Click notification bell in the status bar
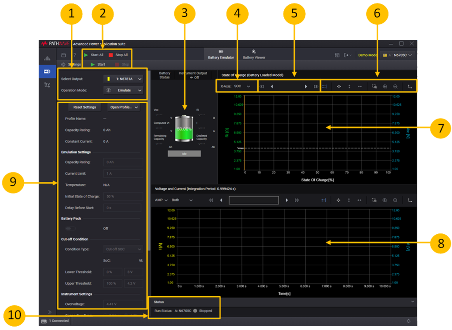This screenshot has width=452, height=330. [409, 321]
